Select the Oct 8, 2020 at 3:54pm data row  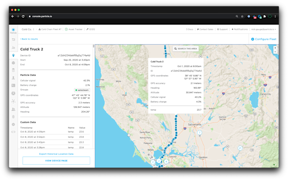[x=55, y=137]
